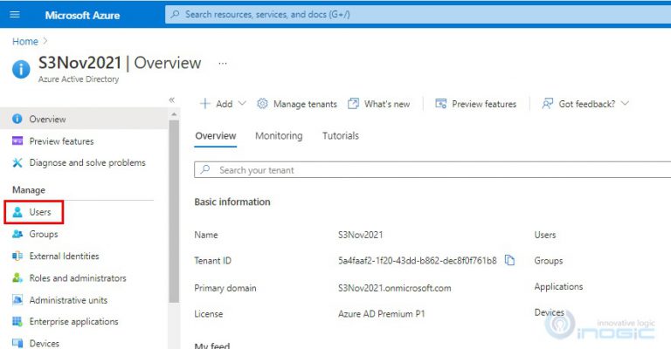Open Groups from the sidebar
671x349 pixels.
(x=43, y=234)
